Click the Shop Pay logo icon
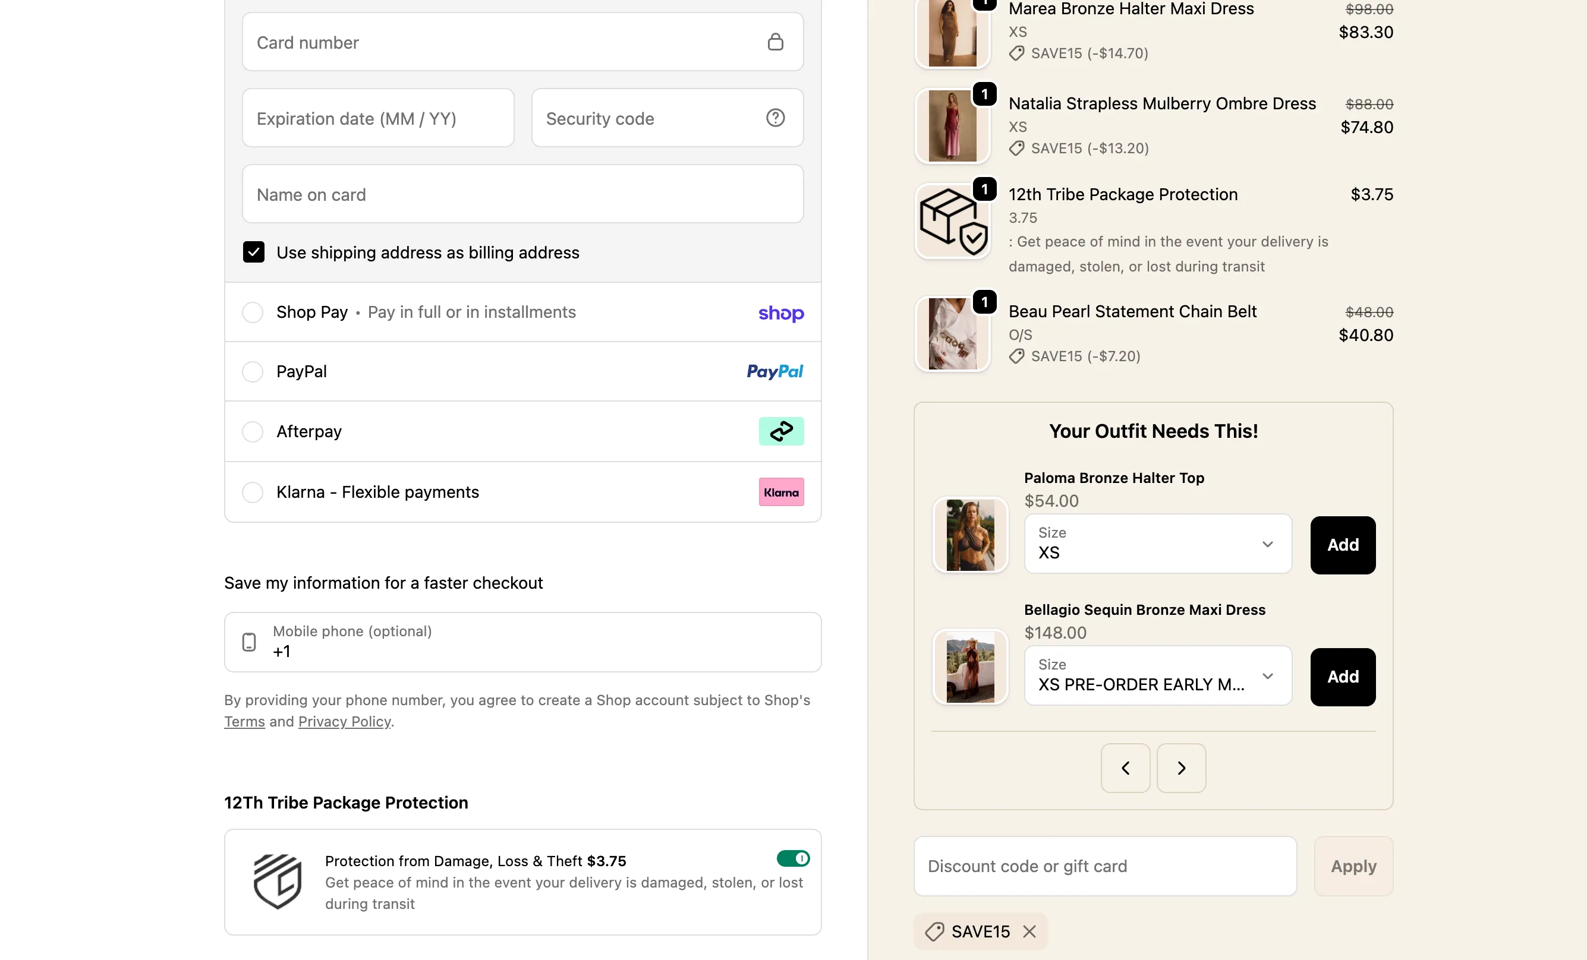This screenshot has width=1587, height=960. click(x=780, y=313)
